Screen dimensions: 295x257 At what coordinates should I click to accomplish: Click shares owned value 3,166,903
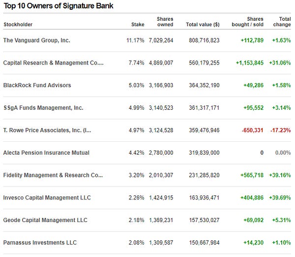click(x=161, y=85)
